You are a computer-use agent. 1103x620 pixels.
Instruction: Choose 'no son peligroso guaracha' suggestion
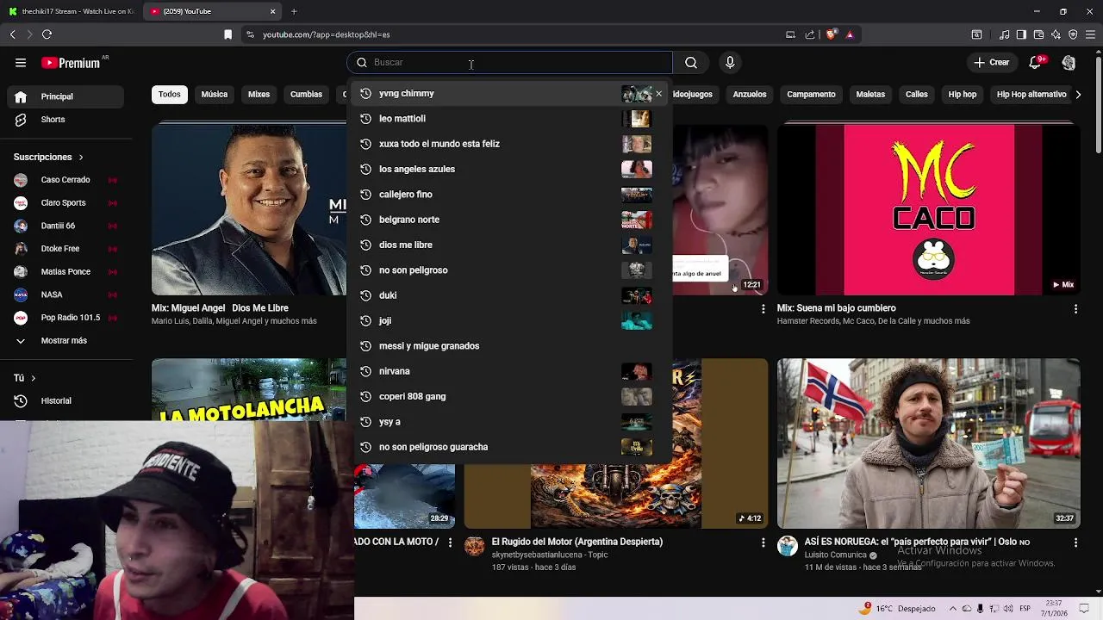[x=508, y=447]
